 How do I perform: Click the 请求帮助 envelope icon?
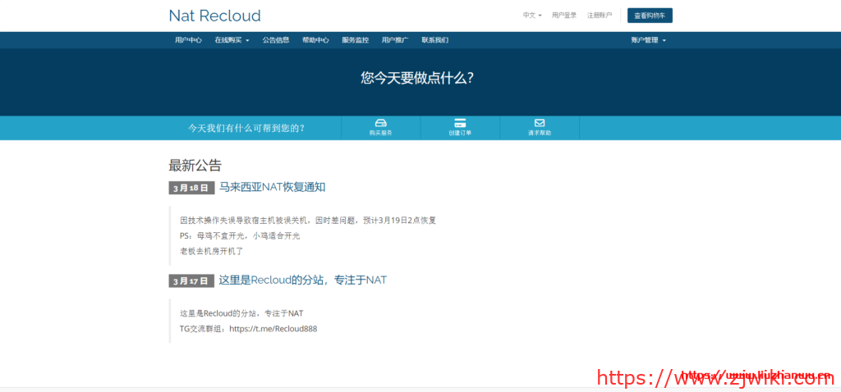tap(540, 123)
